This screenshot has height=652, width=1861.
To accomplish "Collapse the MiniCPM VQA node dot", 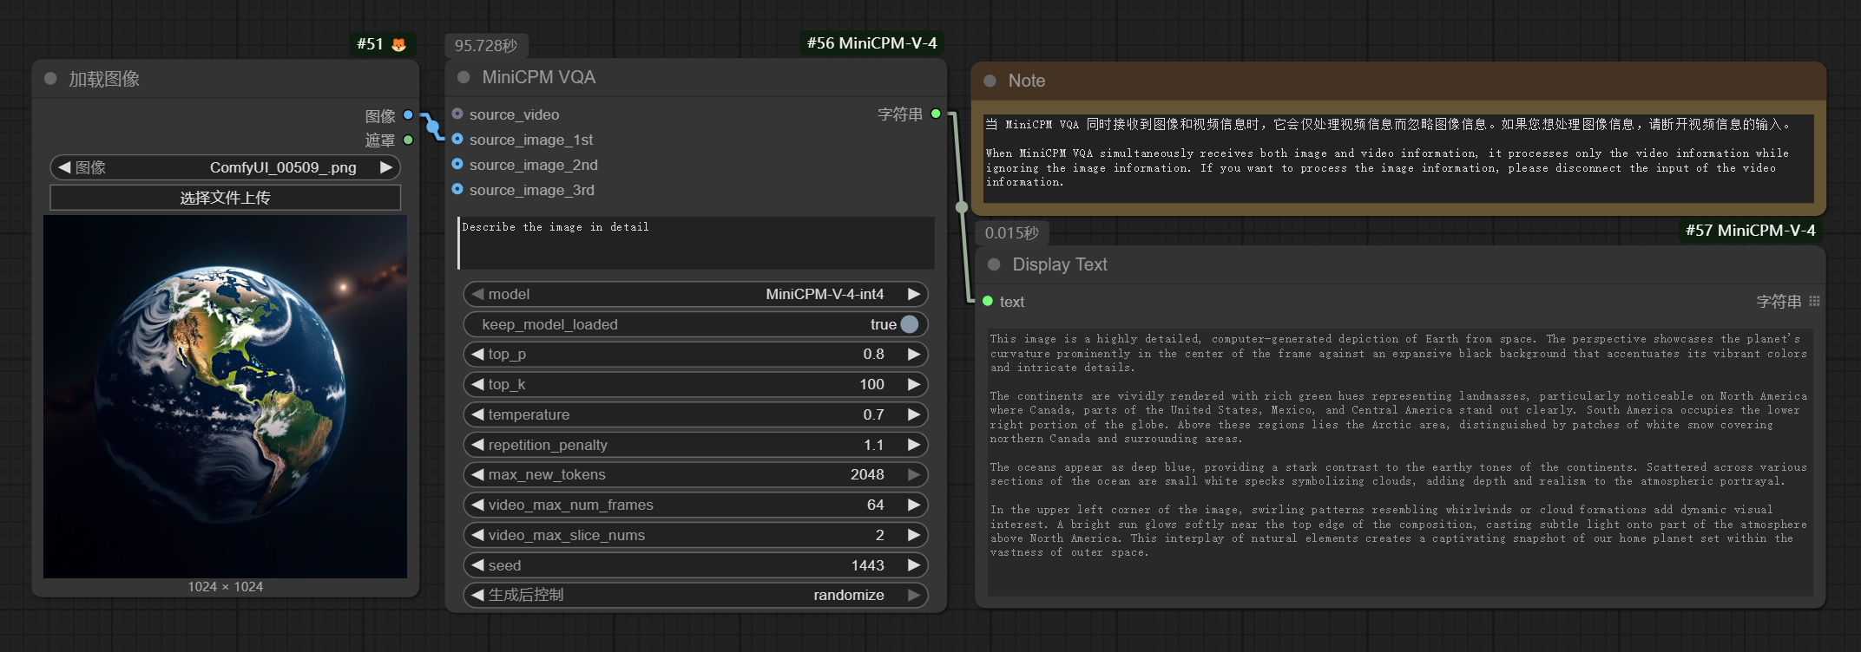I will point(464,77).
